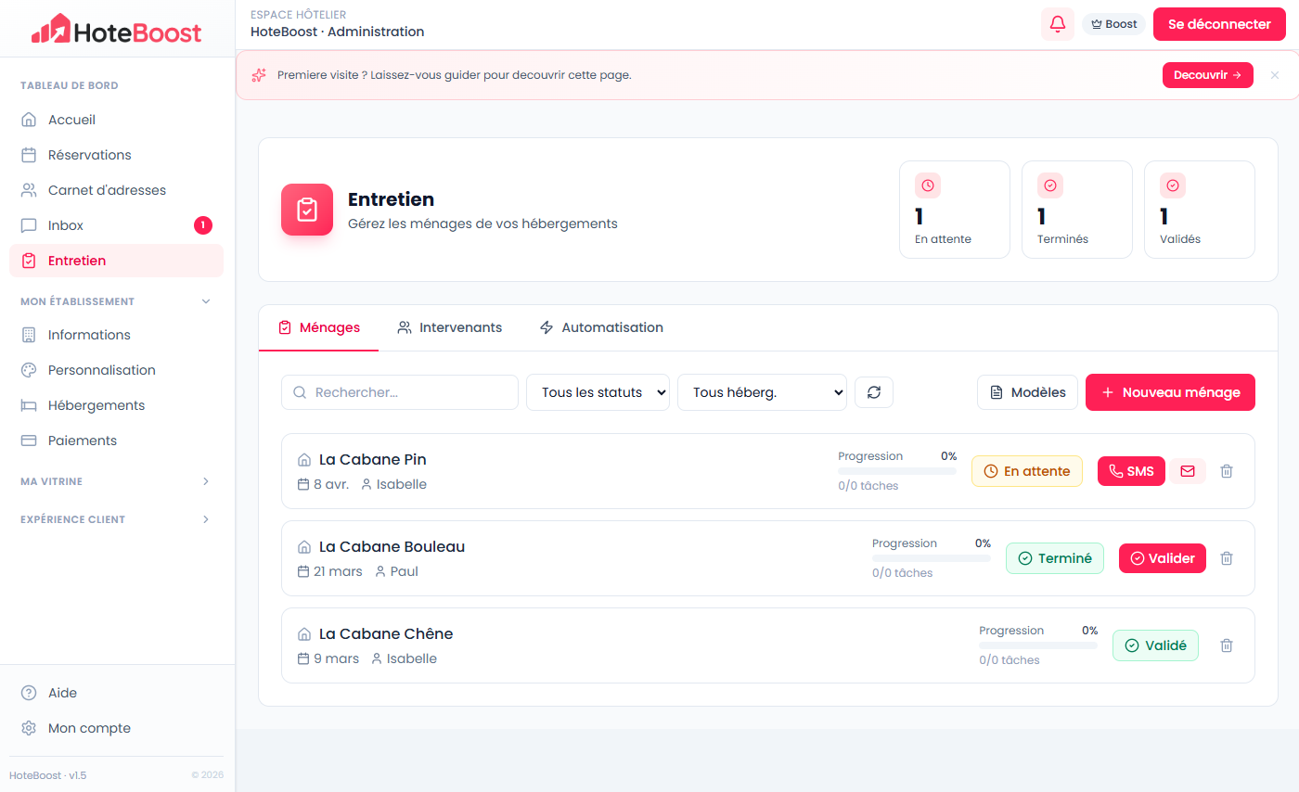Delete the La Cabane Chêne cleaning
The height and width of the screenshot is (792, 1299).
click(x=1226, y=645)
